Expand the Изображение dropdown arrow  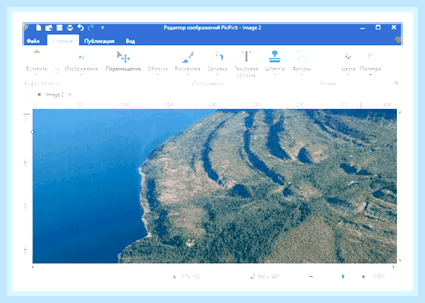(x=81, y=74)
